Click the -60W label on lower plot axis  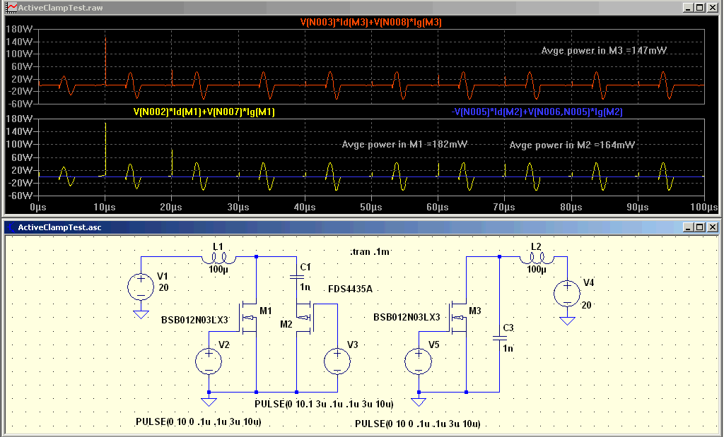click(x=20, y=196)
